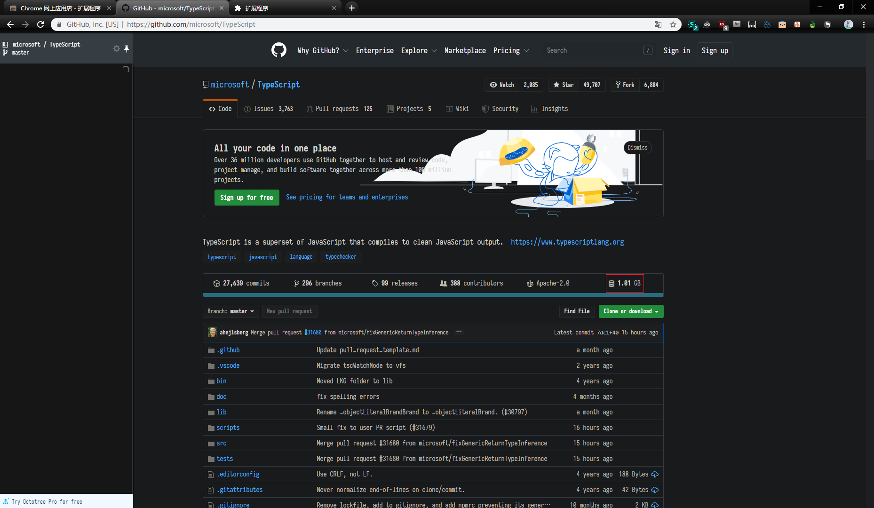Image resolution: width=874 pixels, height=508 pixels.
Task: Switch to the Code tab
Action: pyautogui.click(x=220, y=109)
